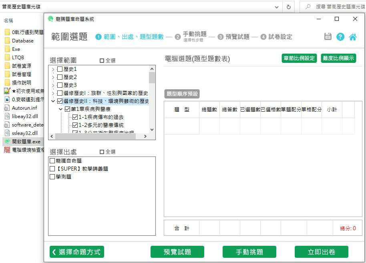Open help via question mark icon
The image size is (366, 263).
tap(340, 37)
